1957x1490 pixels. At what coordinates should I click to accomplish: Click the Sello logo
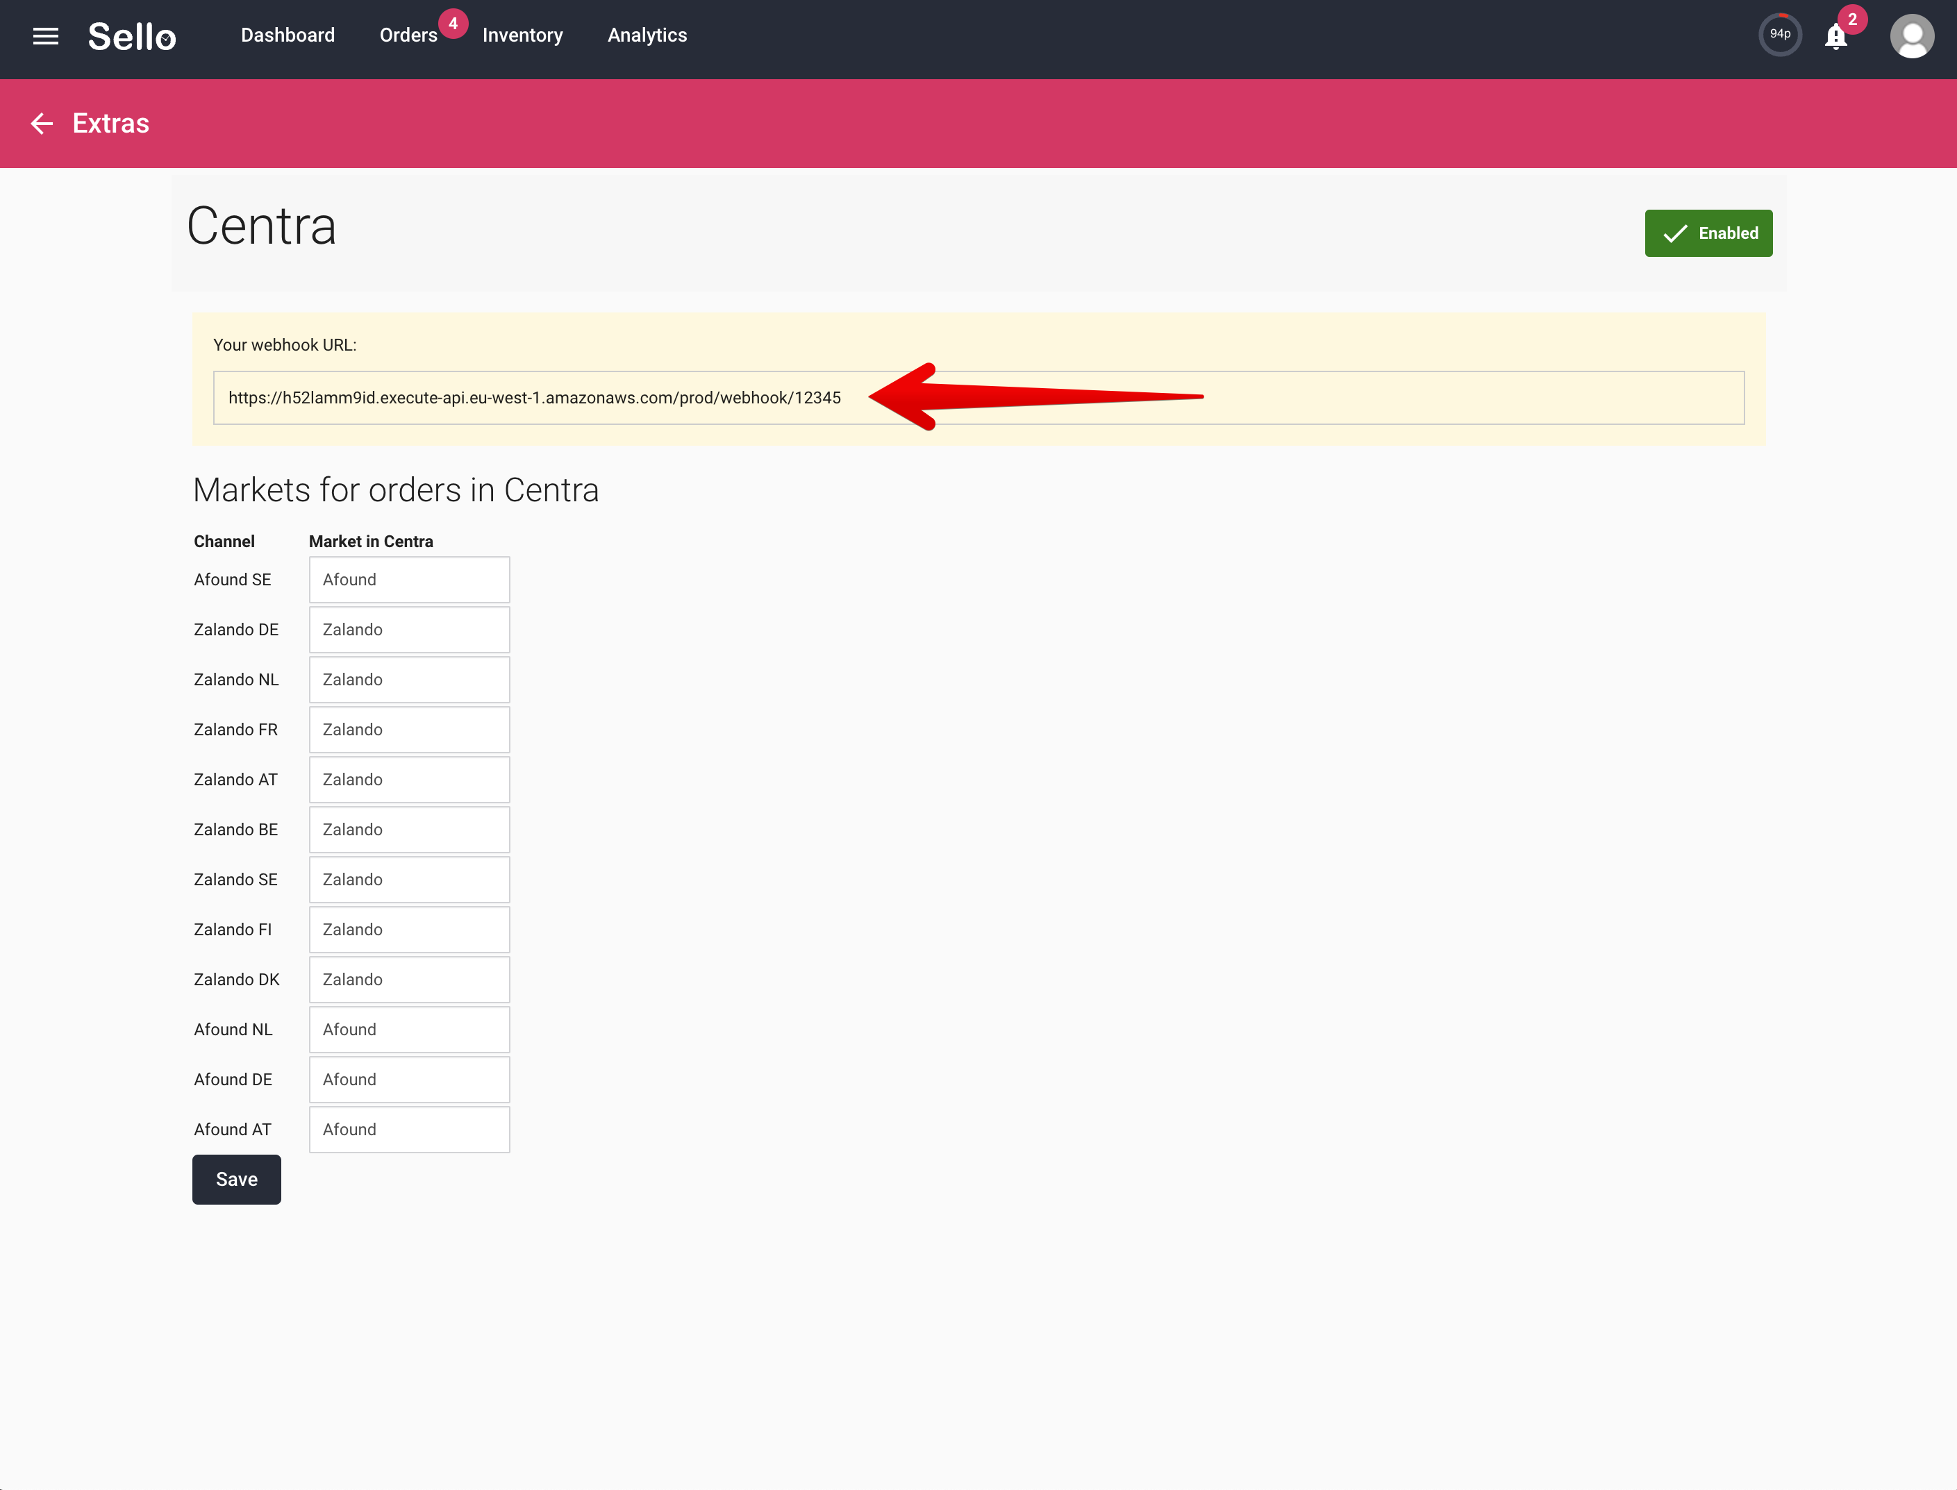point(132,36)
